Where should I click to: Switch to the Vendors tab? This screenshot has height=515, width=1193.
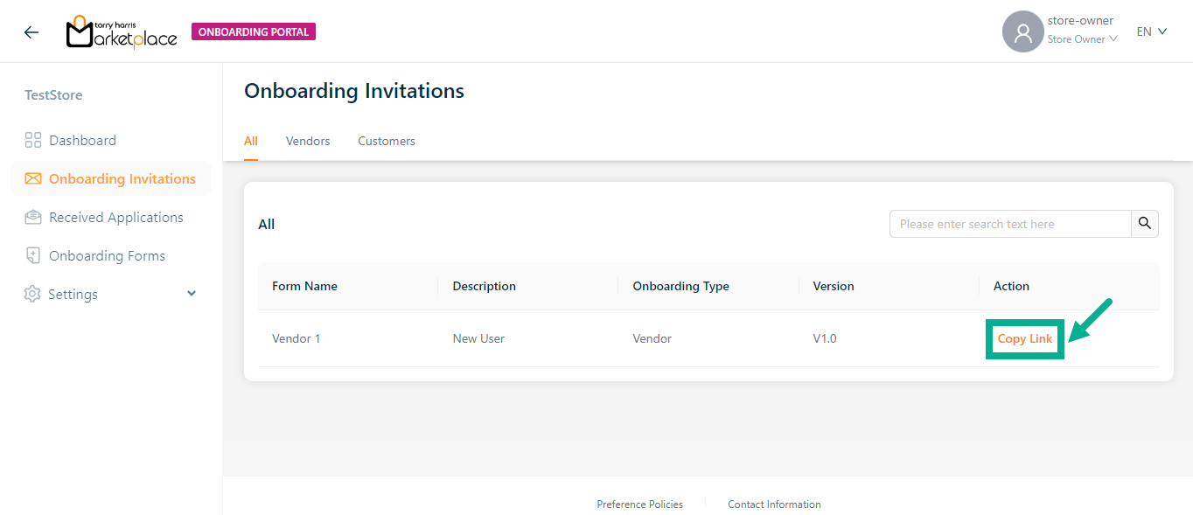pyautogui.click(x=308, y=141)
